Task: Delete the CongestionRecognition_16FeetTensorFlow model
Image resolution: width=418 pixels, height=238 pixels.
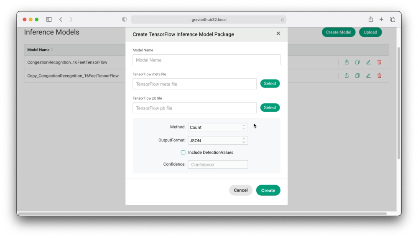Action: click(x=379, y=62)
